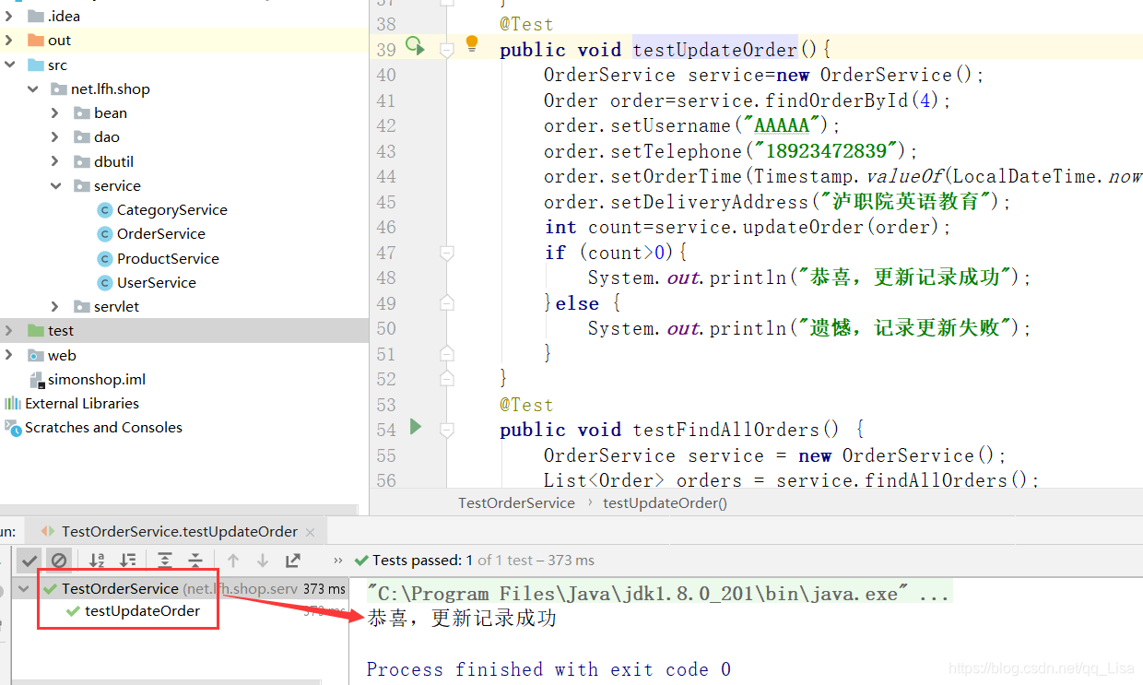The width and height of the screenshot is (1143, 685).
Task: Click the External Libraries icon
Action: (x=13, y=403)
